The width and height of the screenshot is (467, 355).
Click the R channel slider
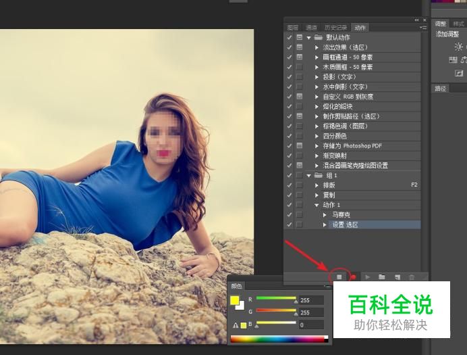pos(277,299)
